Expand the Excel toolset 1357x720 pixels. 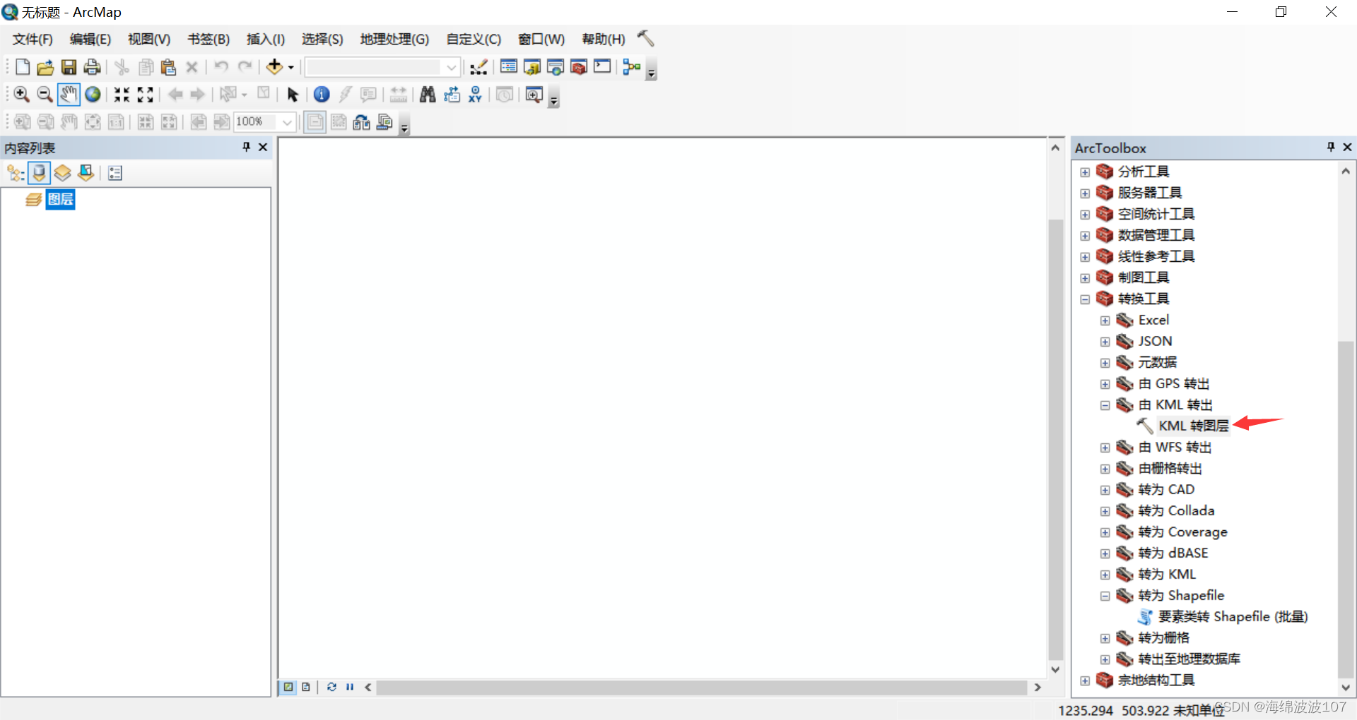[x=1105, y=320]
